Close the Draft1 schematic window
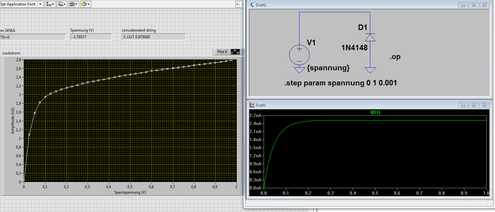Viewport: 495px width, 212px height. tap(484, 5)
